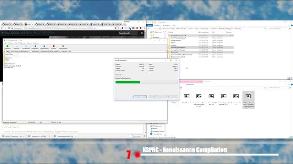Screen dimensions: 293x164
Task: Click the search box in upper Explorer window
Action: [280, 29]
